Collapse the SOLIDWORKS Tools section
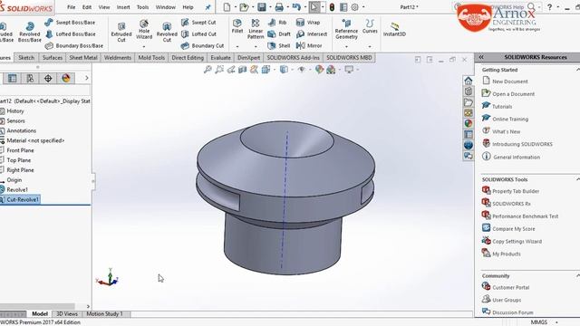Viewport: 580px width, 326px height. point(577,179)
